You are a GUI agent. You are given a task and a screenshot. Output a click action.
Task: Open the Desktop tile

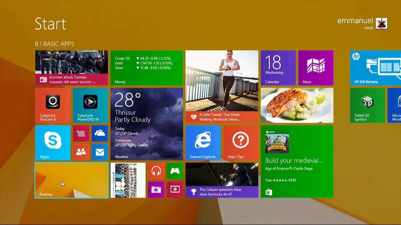click(71, 180)
